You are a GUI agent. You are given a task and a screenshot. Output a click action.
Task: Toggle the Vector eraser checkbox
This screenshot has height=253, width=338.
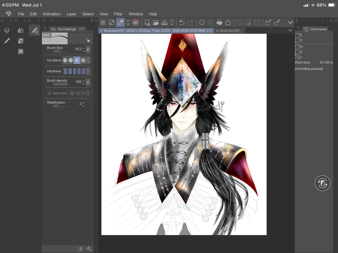[49, 93]
